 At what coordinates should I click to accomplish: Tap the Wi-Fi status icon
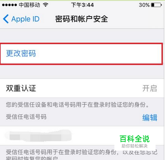click(x=46, y=5)
